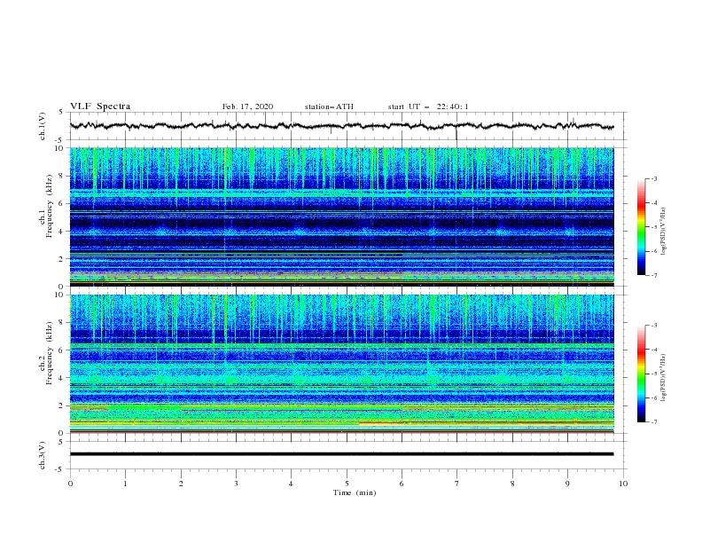Click the "2" kHz tick on ch.1 frequency axis

pos(62,258)
